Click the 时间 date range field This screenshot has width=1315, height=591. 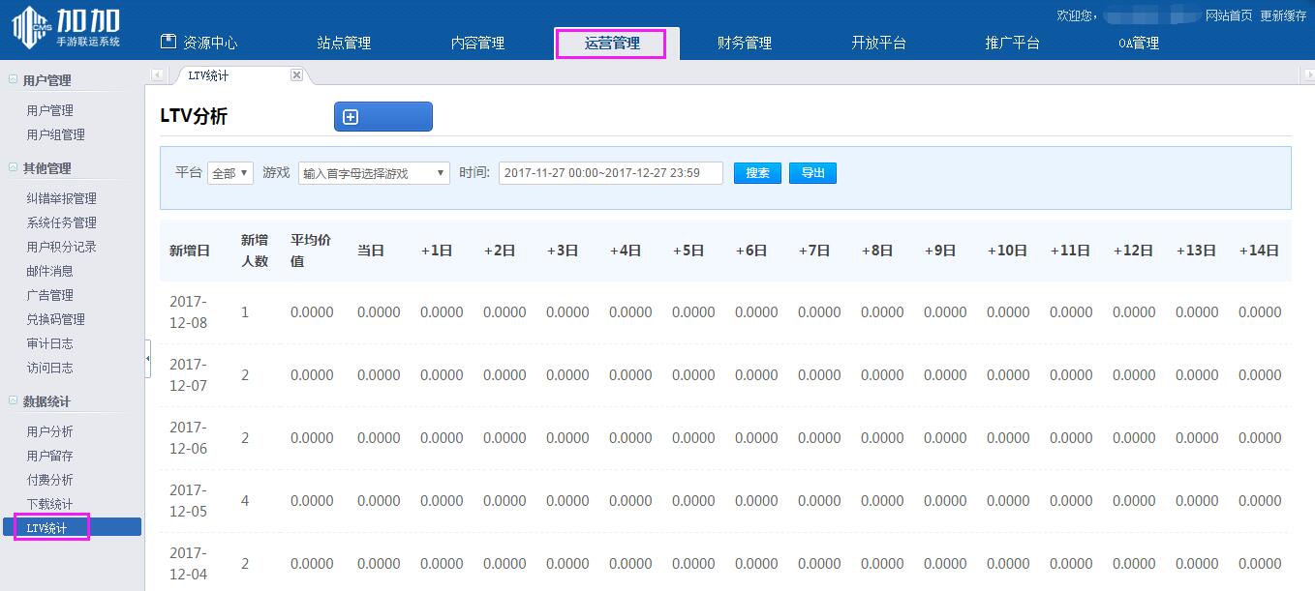click(x=610, y=173)
